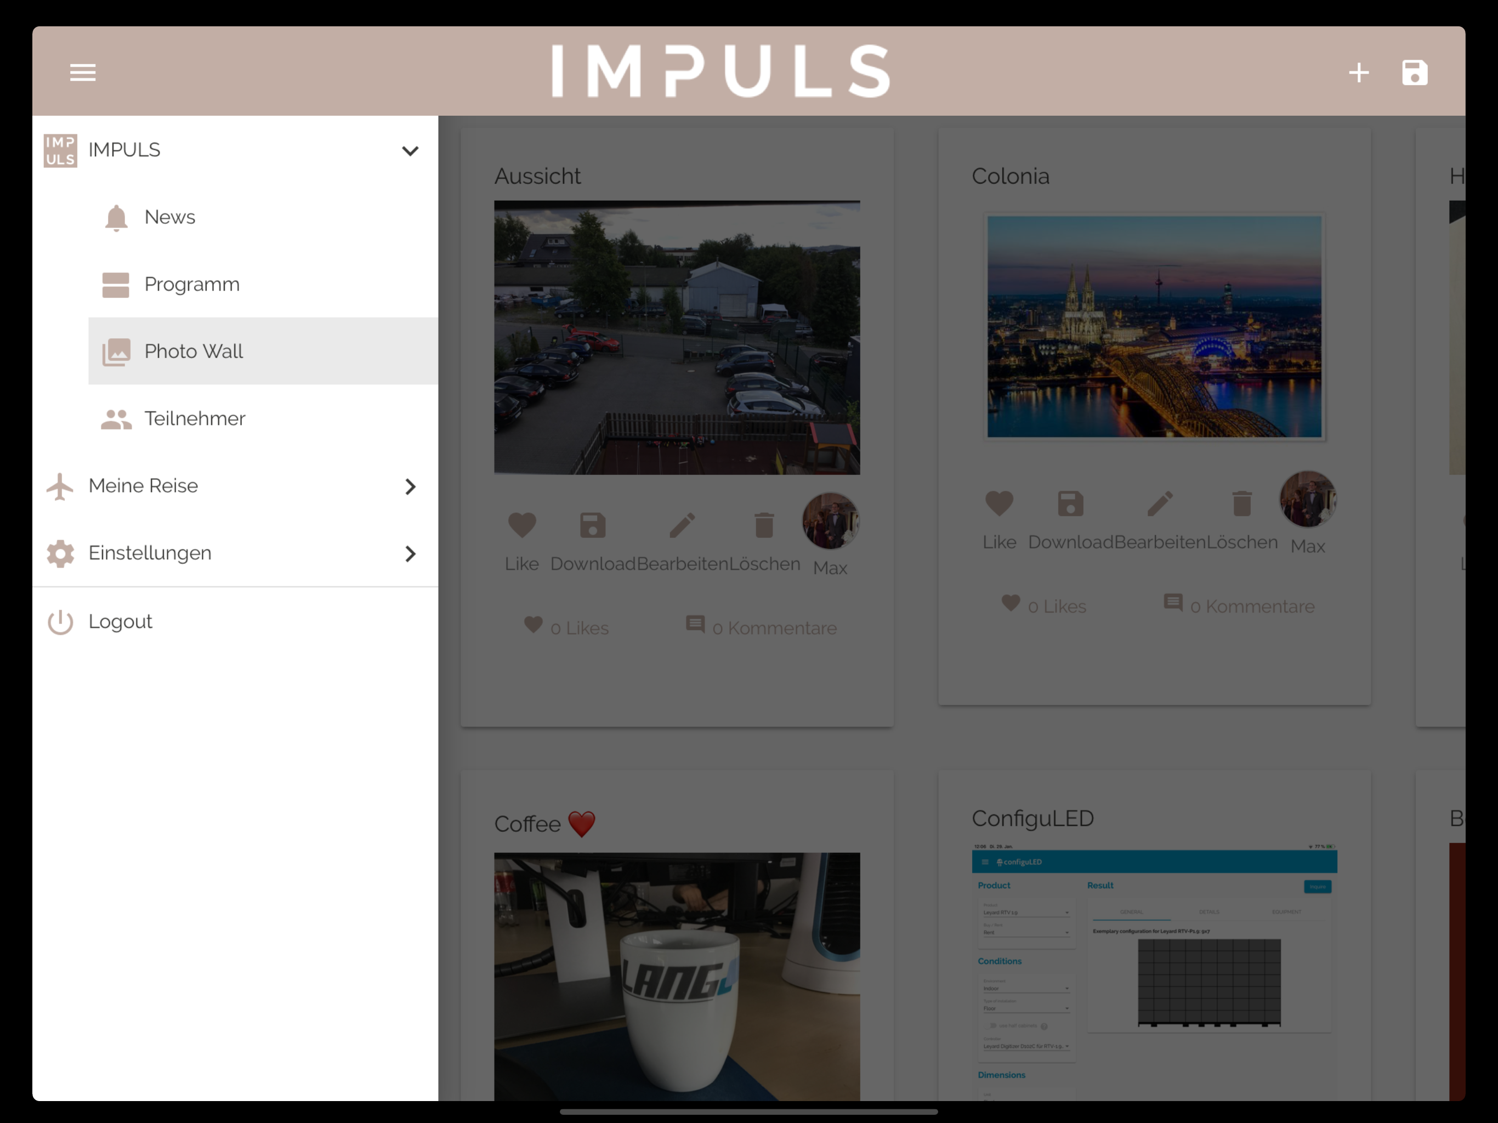Open Meine Reise section
Screen dimensions: 1498x1123
[x=235, y=486]
